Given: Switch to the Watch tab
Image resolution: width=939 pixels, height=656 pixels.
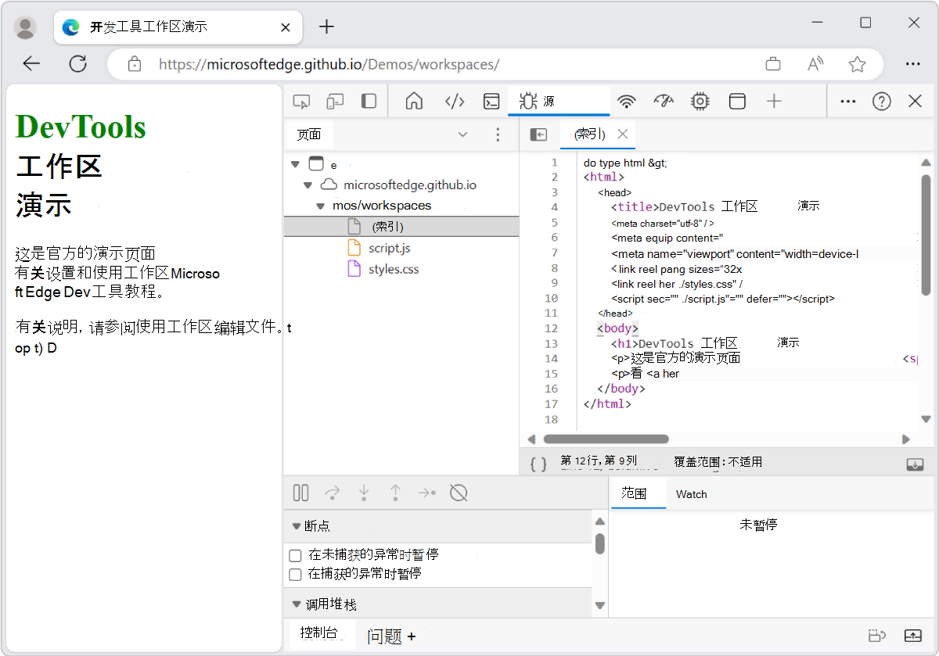Looking at the screenshot, I should (691, 494).
